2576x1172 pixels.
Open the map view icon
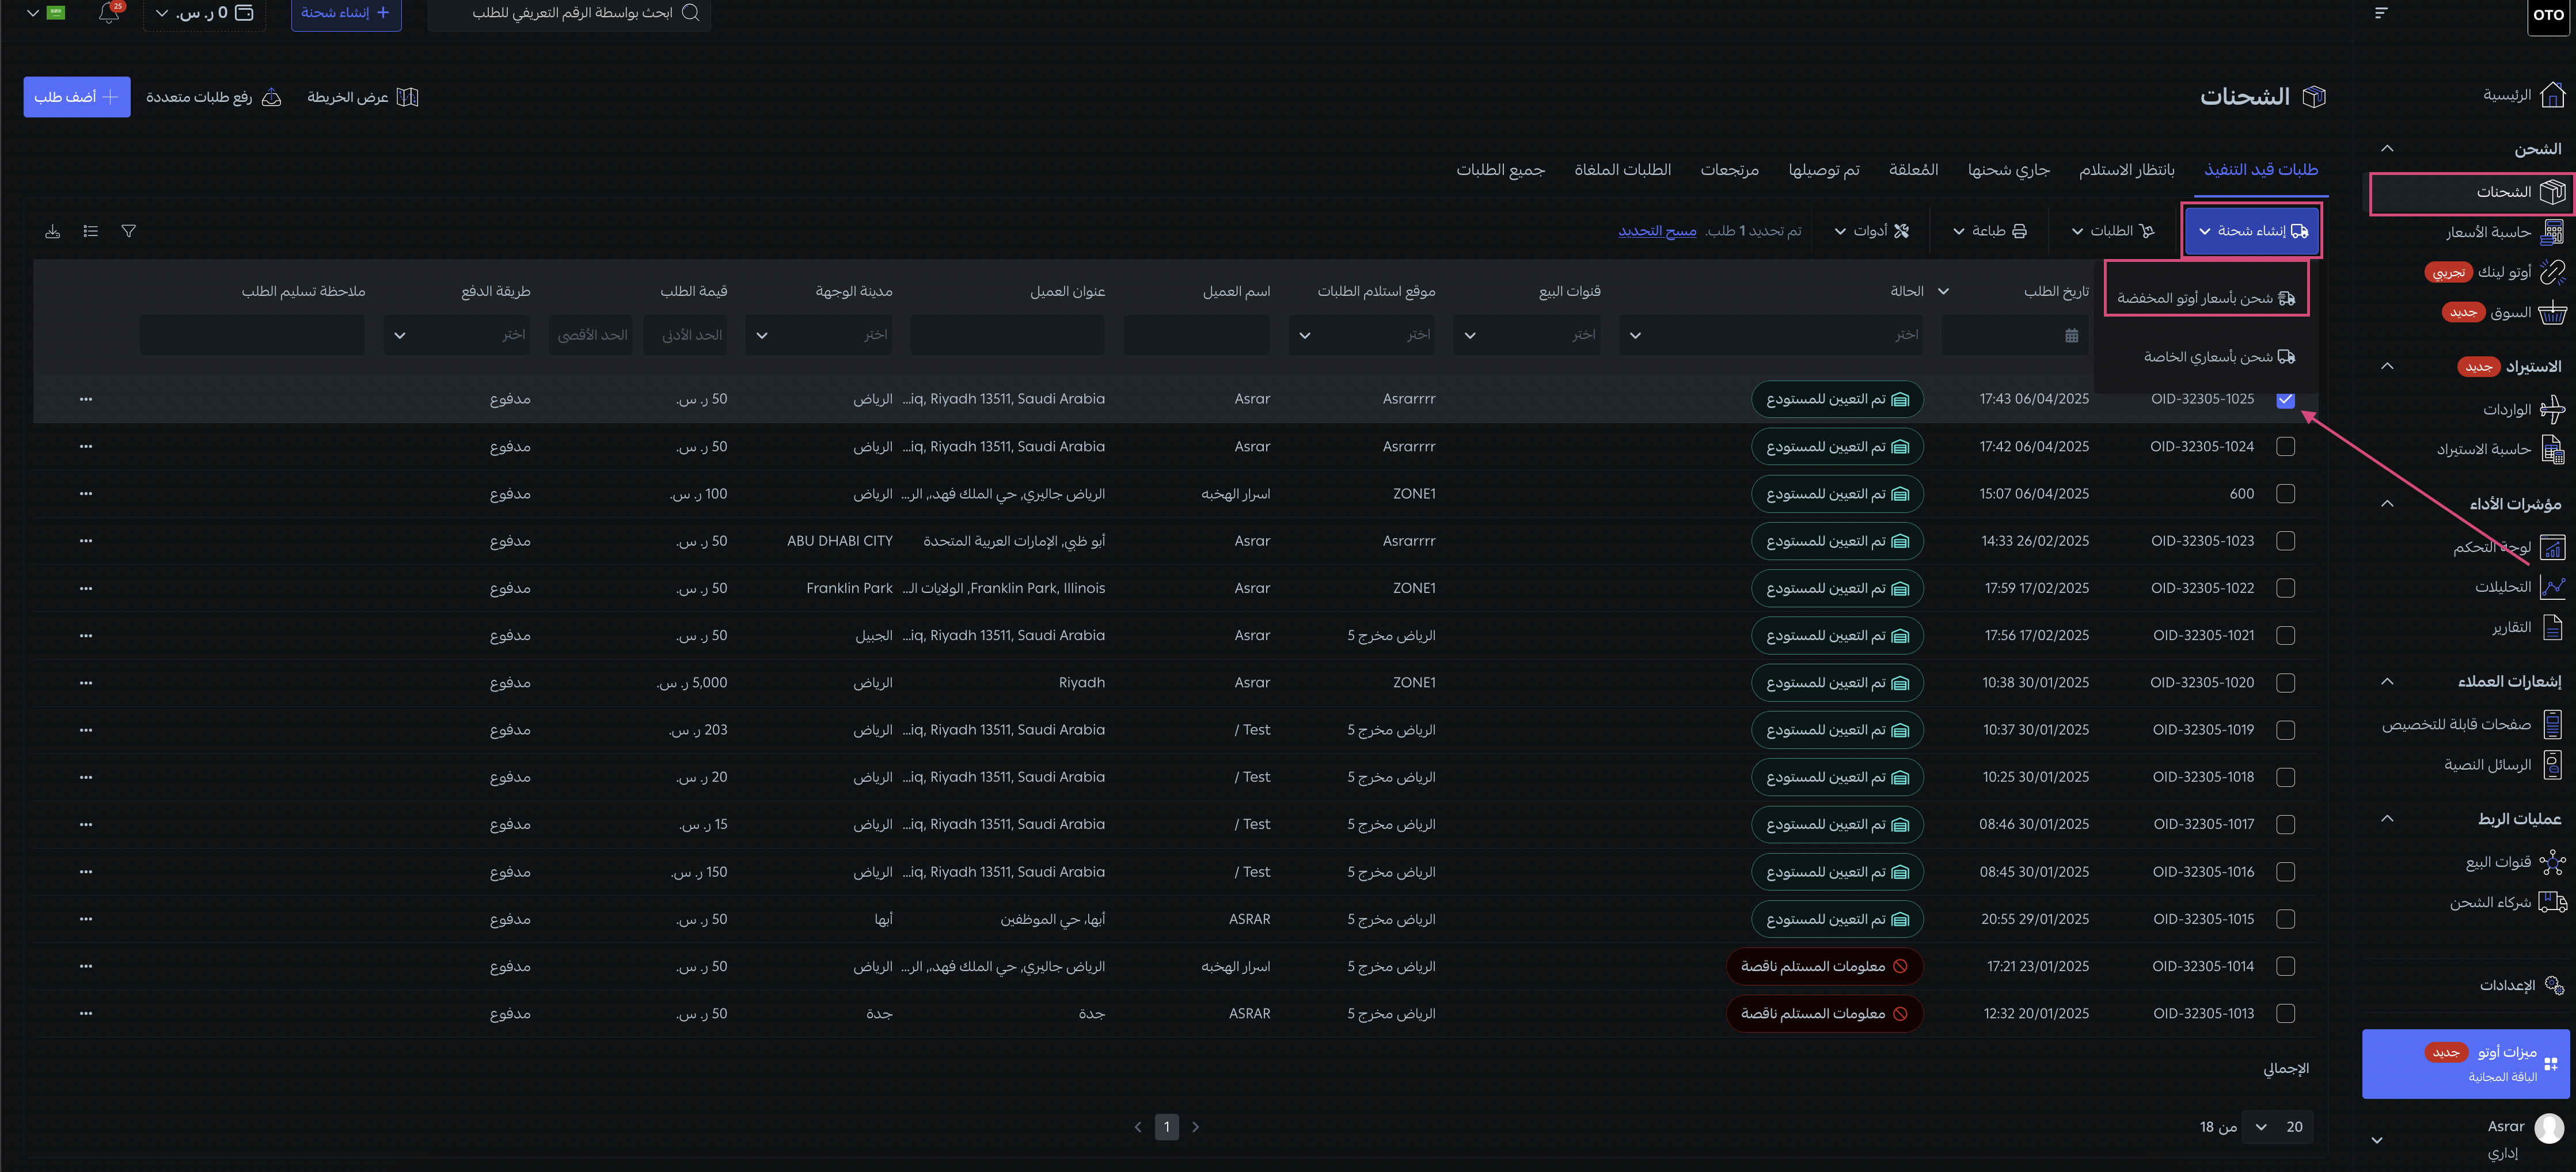tap(407, 97)
